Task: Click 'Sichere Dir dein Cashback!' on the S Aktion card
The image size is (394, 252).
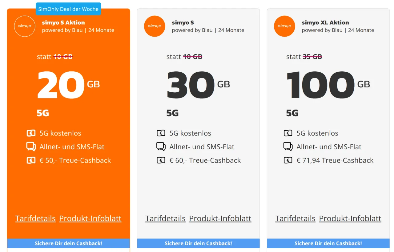Action: [x=68, y=243]
